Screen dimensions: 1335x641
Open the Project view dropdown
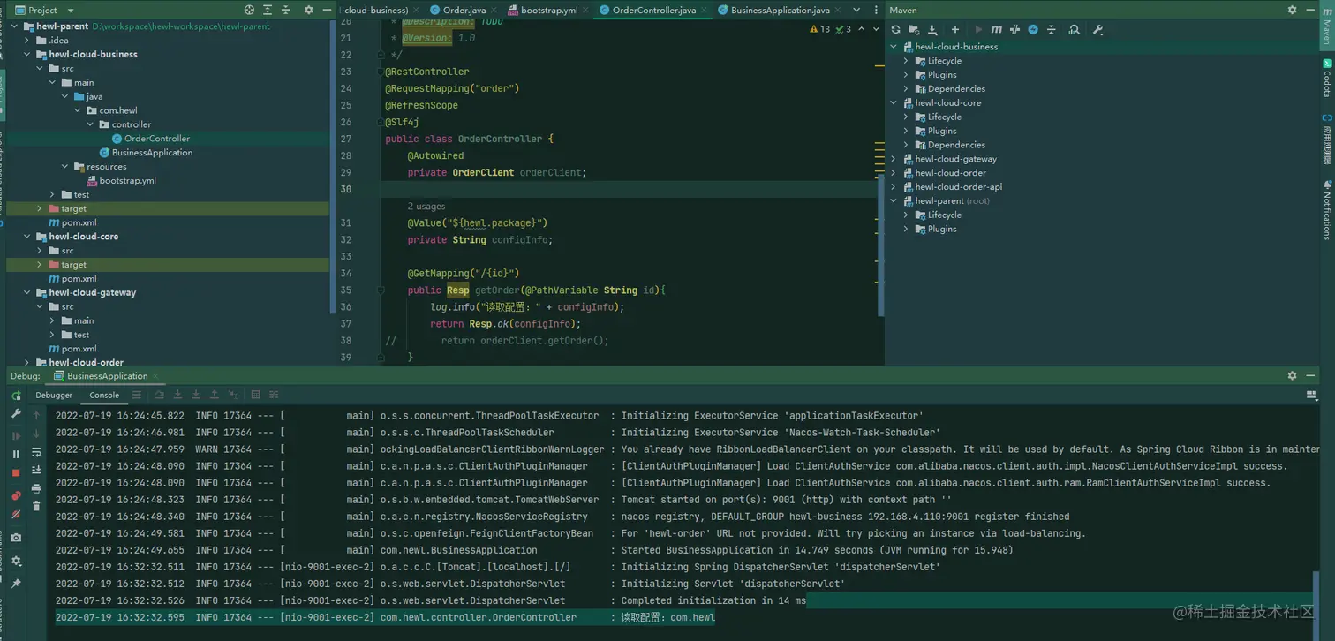(70, 11)
